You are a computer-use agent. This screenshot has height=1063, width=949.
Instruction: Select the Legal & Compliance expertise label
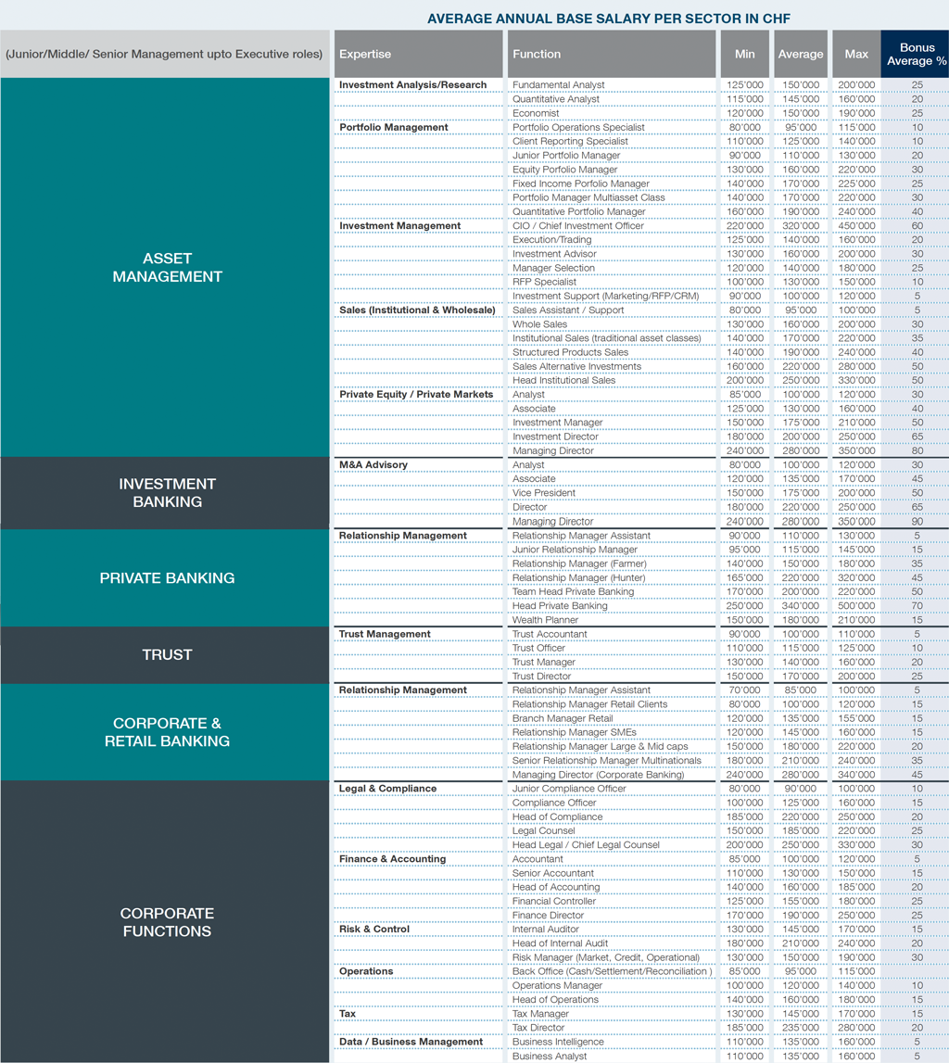tap(387, 789)
